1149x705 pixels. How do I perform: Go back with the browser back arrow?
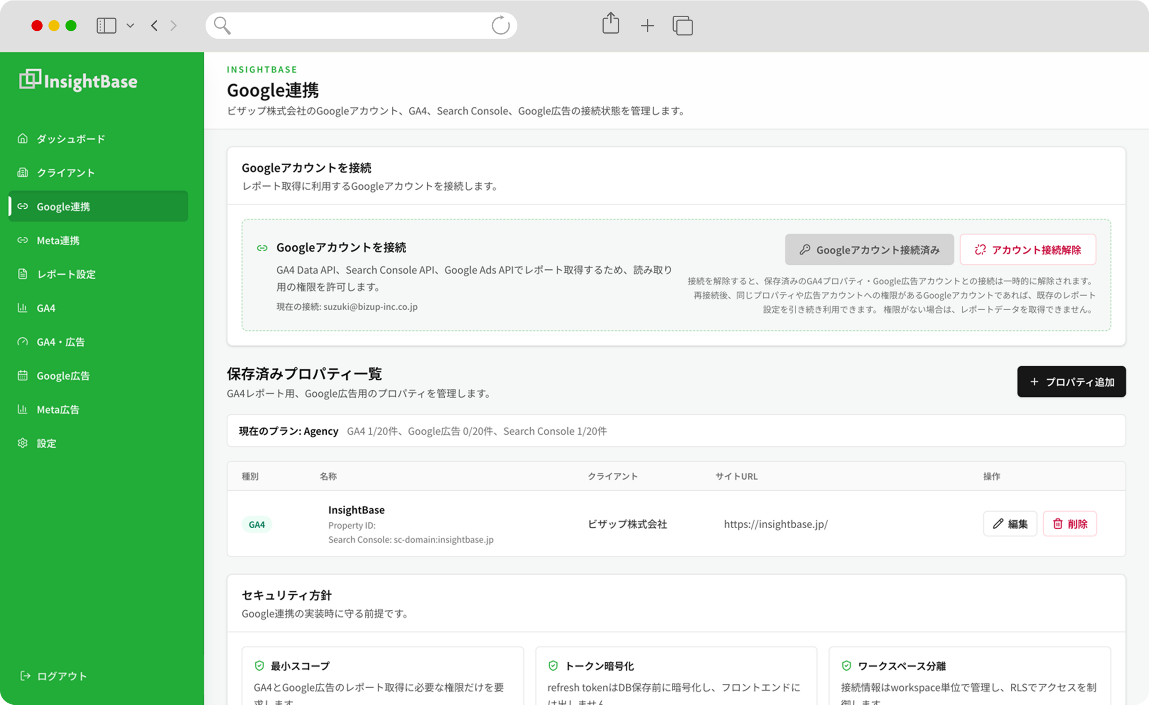point(154,26)
